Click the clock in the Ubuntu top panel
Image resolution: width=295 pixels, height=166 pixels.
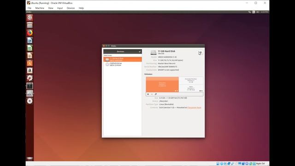[x=265, y=12]
